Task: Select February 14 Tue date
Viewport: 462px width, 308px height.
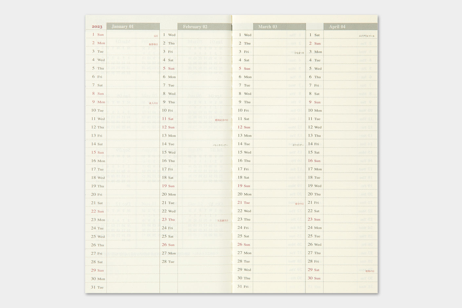Action: point(168,144)
